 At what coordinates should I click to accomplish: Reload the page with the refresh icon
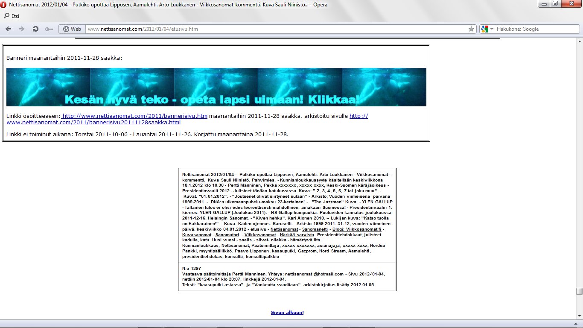tap(35, 29)
